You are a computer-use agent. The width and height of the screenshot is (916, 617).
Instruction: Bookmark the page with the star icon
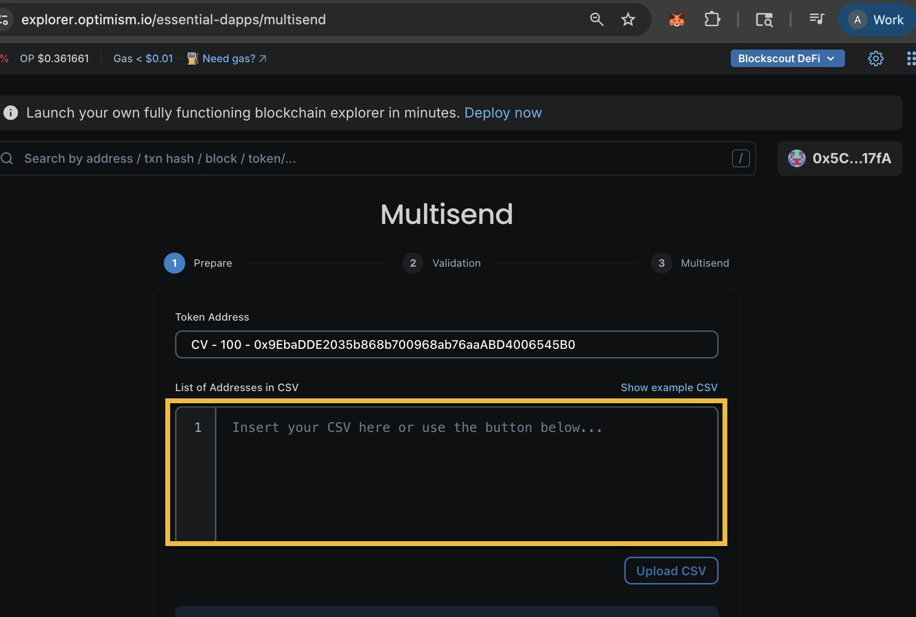coord(628,19)
